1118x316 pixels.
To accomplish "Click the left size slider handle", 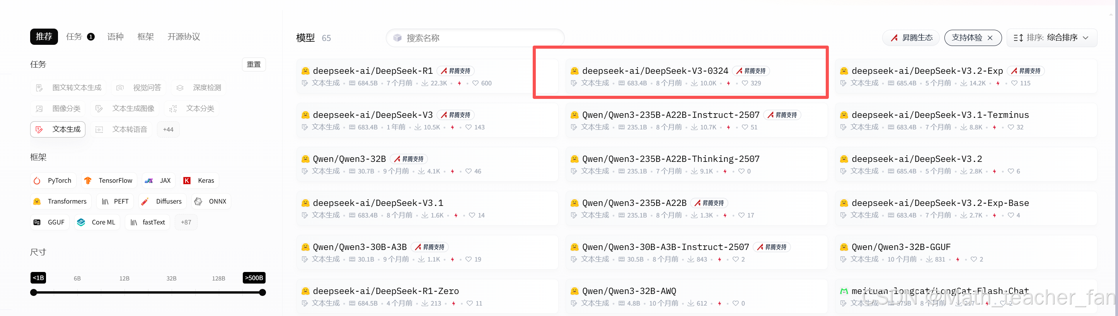I will coord(33,292).
